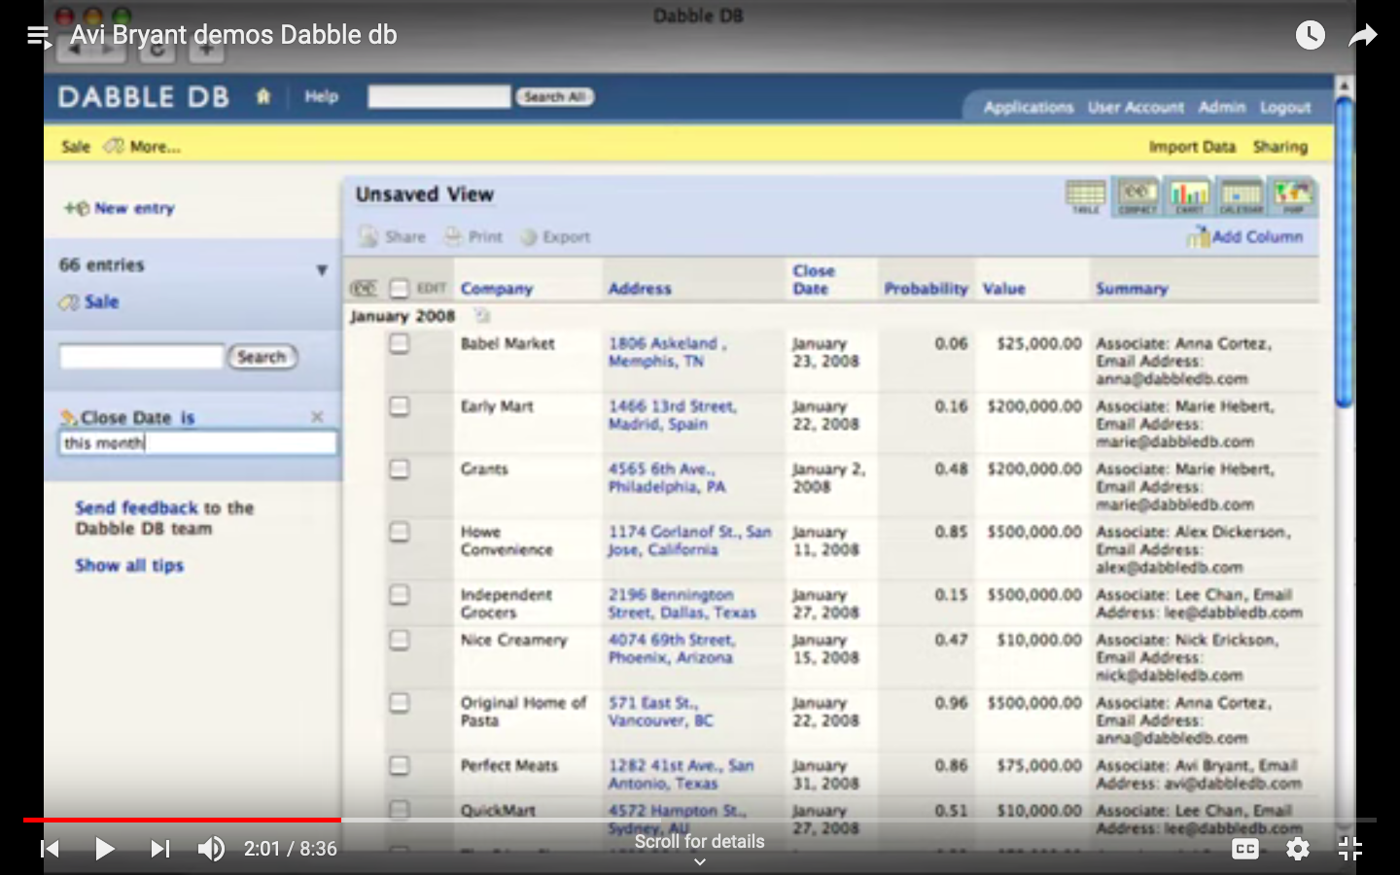Image resolution: width=1400 pixels, height=875 pixels.
Task: Skip to previous video
Action: click(50, 849)
